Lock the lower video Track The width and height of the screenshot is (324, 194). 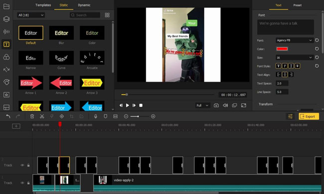point(28,183)
